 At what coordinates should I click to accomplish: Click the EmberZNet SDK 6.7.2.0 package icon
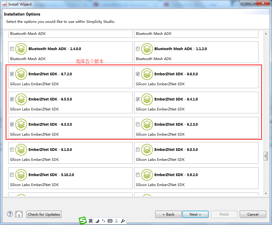pos(21,74)
